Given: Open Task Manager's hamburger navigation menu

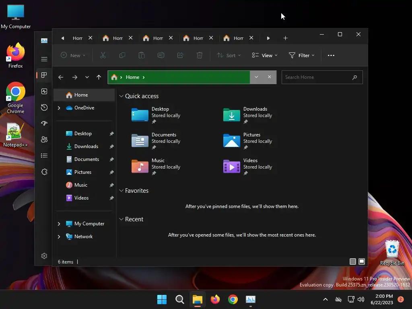Looking at the screenshot, I should pos(44,59).
